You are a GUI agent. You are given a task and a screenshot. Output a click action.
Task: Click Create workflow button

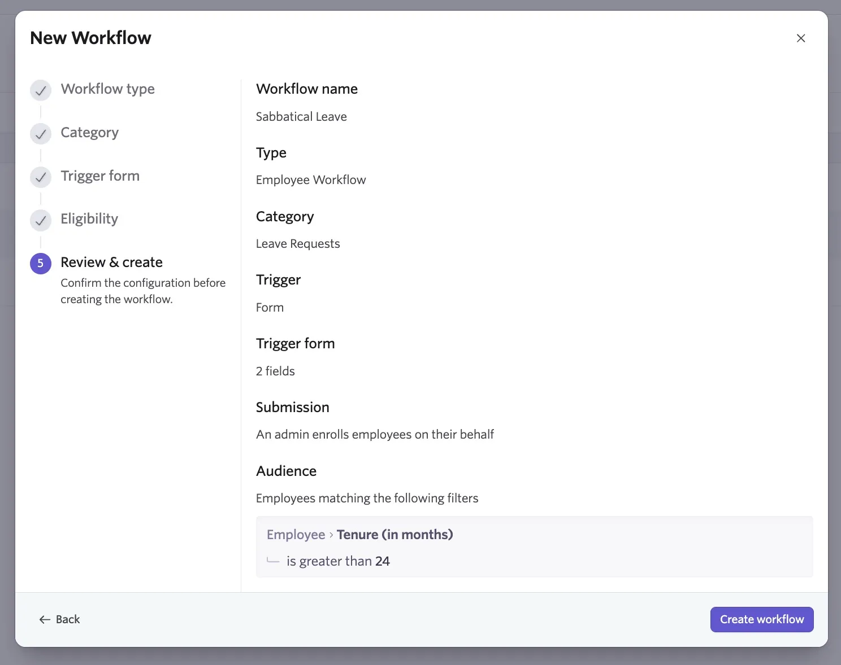coord(762,619)
